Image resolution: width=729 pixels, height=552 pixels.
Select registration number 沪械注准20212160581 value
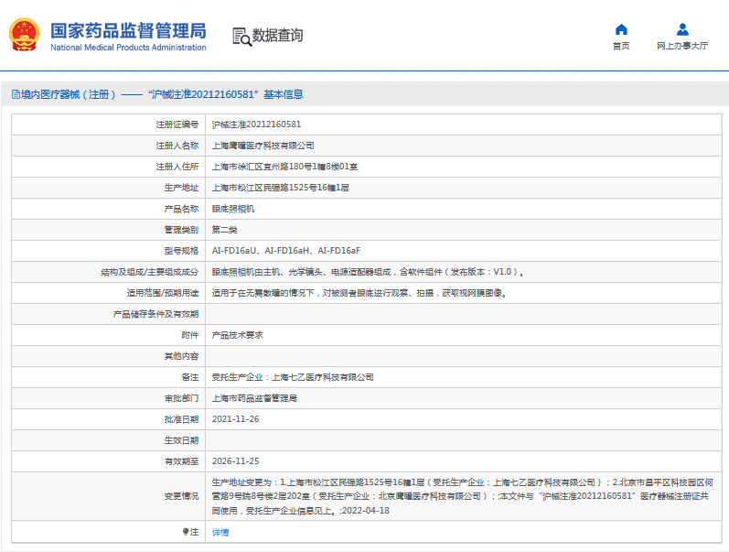click(x=257, y=124)
